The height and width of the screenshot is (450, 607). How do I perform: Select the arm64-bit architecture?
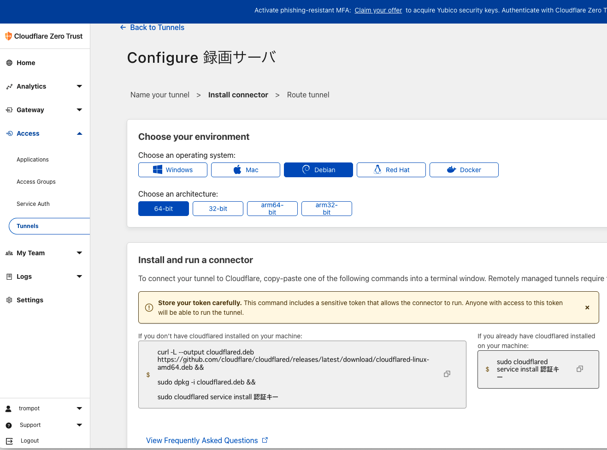coord(272,209)
